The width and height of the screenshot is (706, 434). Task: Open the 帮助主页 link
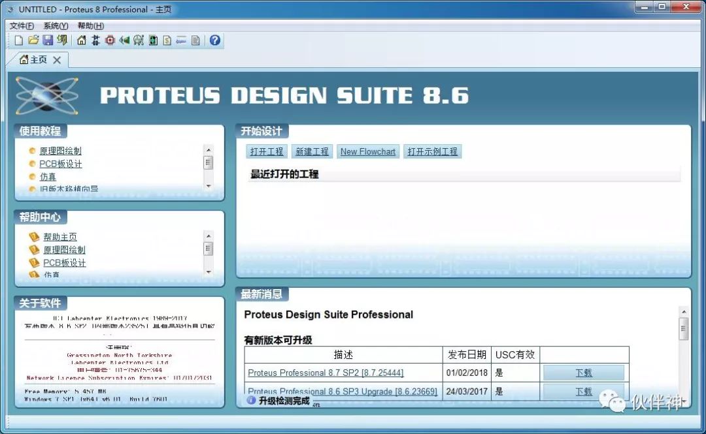click(x=60, y=236)
